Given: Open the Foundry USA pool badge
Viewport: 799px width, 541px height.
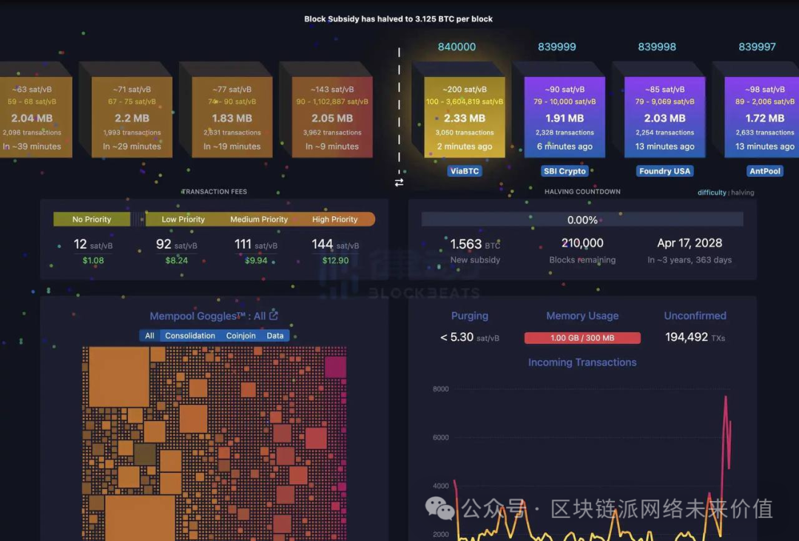Looking at the screenshot, I should [x=664, y=171].
